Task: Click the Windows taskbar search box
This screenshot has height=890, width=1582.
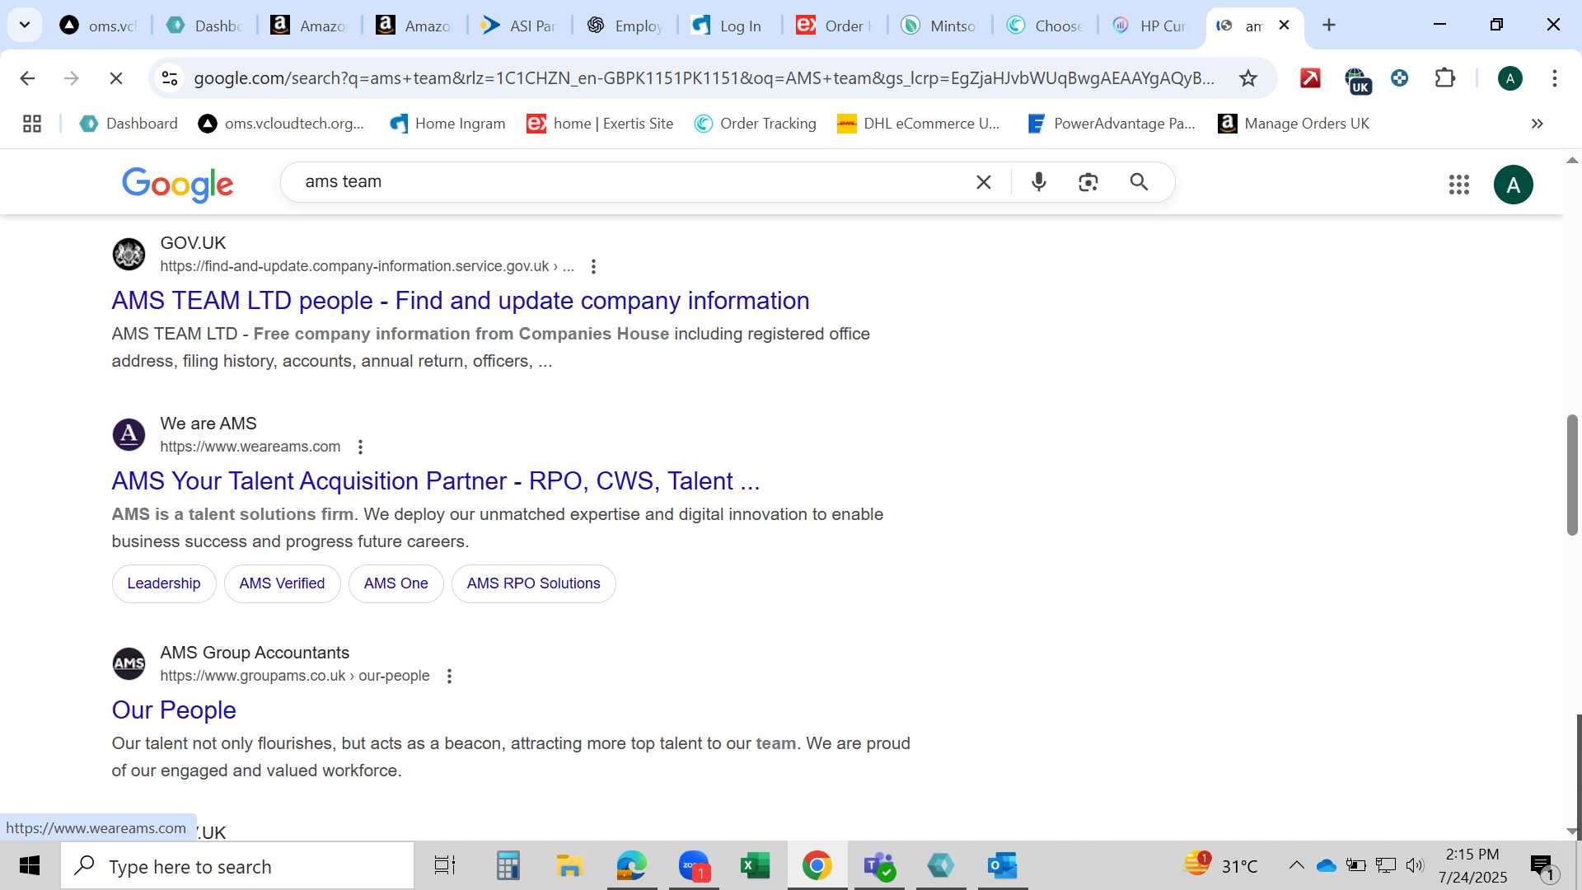Action: (x=237, y=866)
